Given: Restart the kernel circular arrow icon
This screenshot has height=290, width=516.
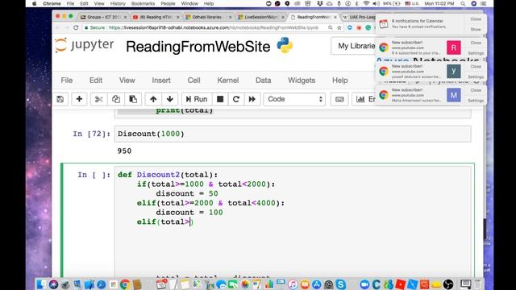Looking at the screenshot, I should 236,99.
